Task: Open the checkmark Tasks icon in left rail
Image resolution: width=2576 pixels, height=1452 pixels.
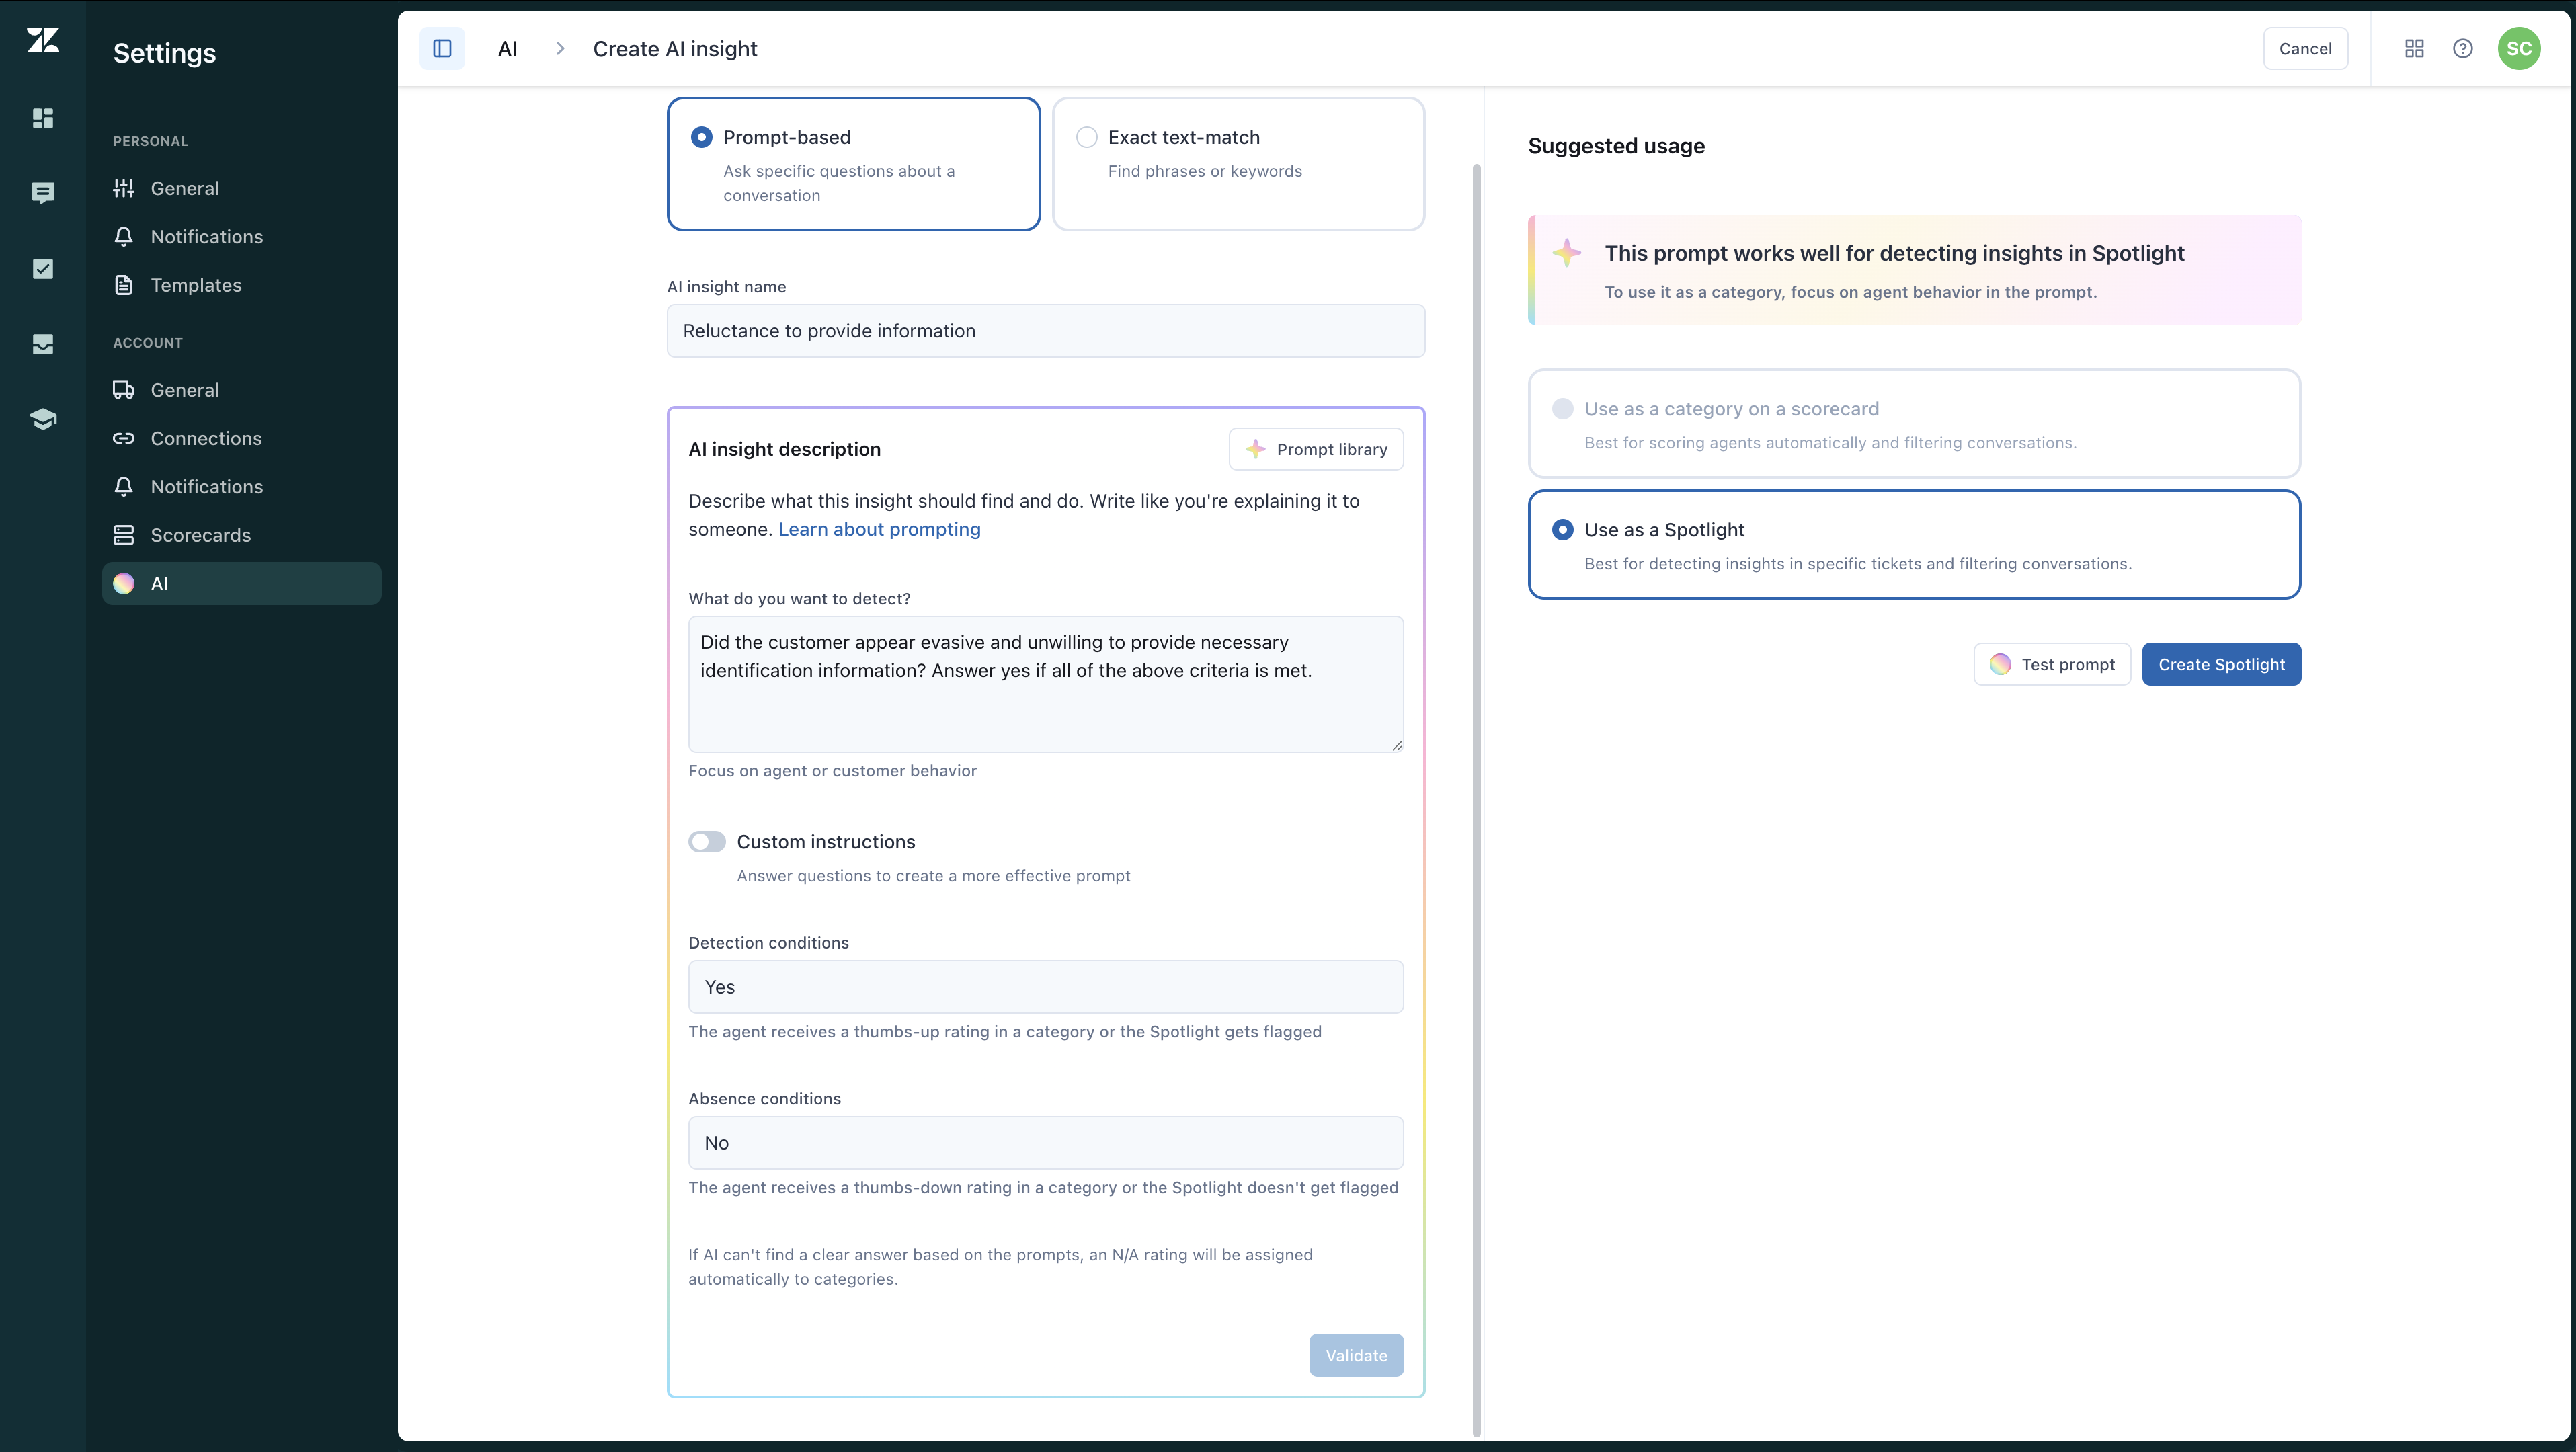Action: click(x=43, y=269)
